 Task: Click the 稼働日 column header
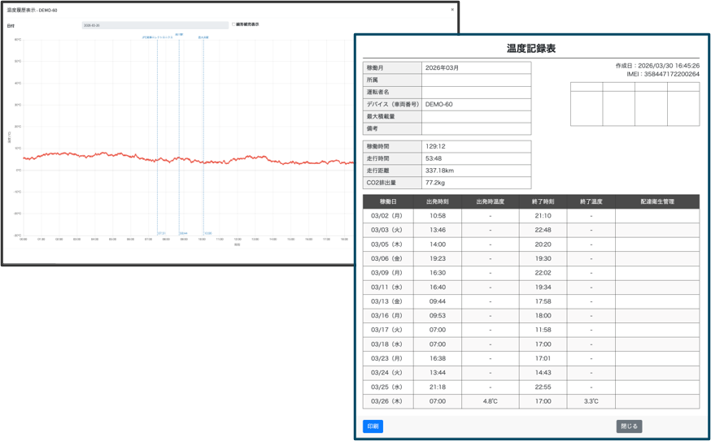(x=388, y=202)
